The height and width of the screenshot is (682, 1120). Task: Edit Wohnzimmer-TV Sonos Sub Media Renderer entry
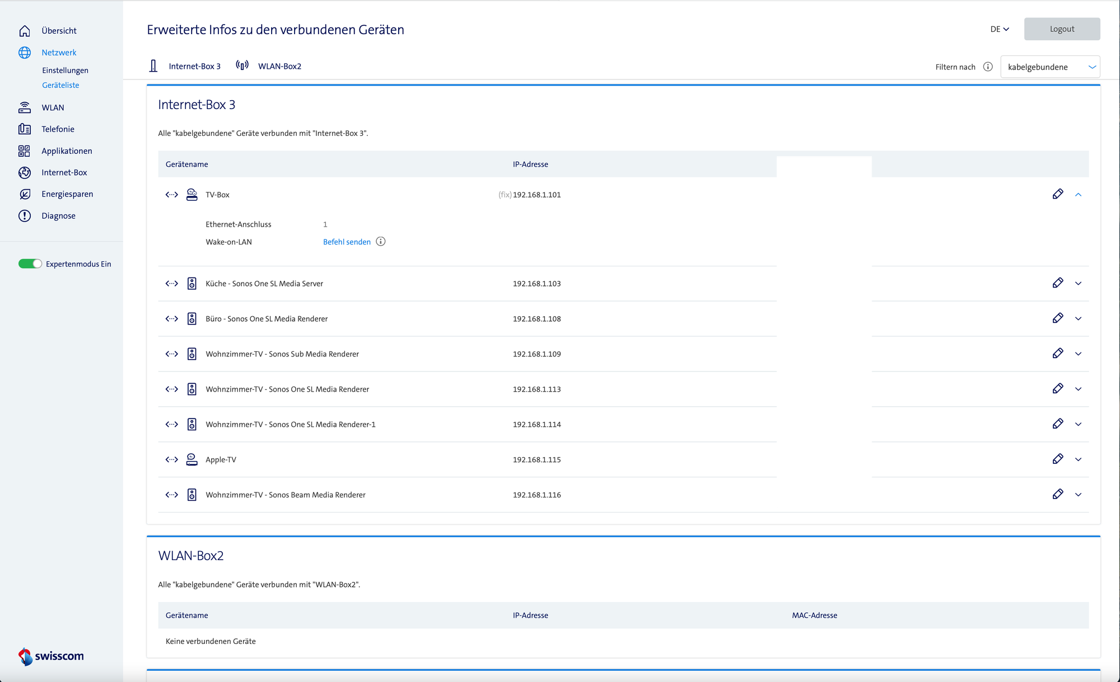coord(1058,354)
